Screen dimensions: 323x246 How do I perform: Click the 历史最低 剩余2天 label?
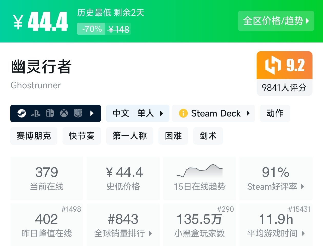[x=111, y=13]
